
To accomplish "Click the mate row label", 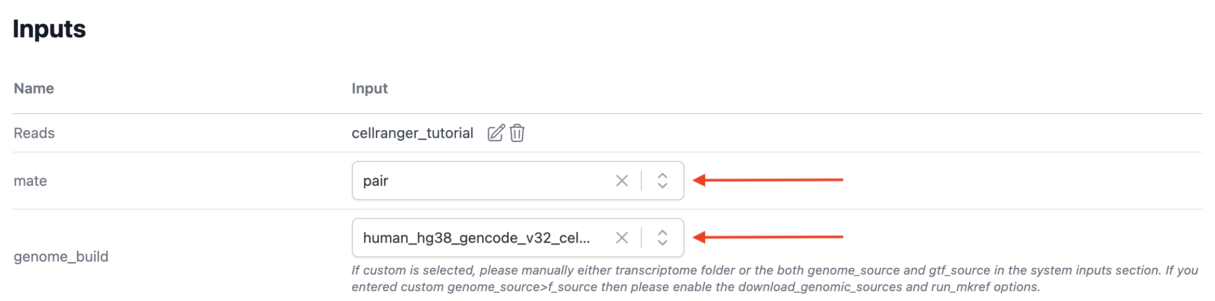I will tap(29, 181).
